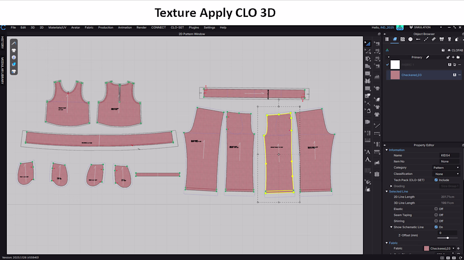Viewport: 464px width, 260px height.
Task: Enable the Elastic checkbox
Action: tap(436, 209)
